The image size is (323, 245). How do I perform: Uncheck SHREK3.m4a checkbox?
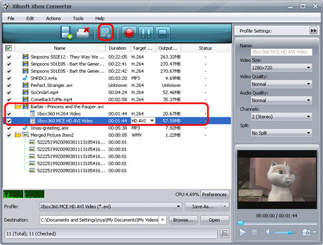coord(9,78)
